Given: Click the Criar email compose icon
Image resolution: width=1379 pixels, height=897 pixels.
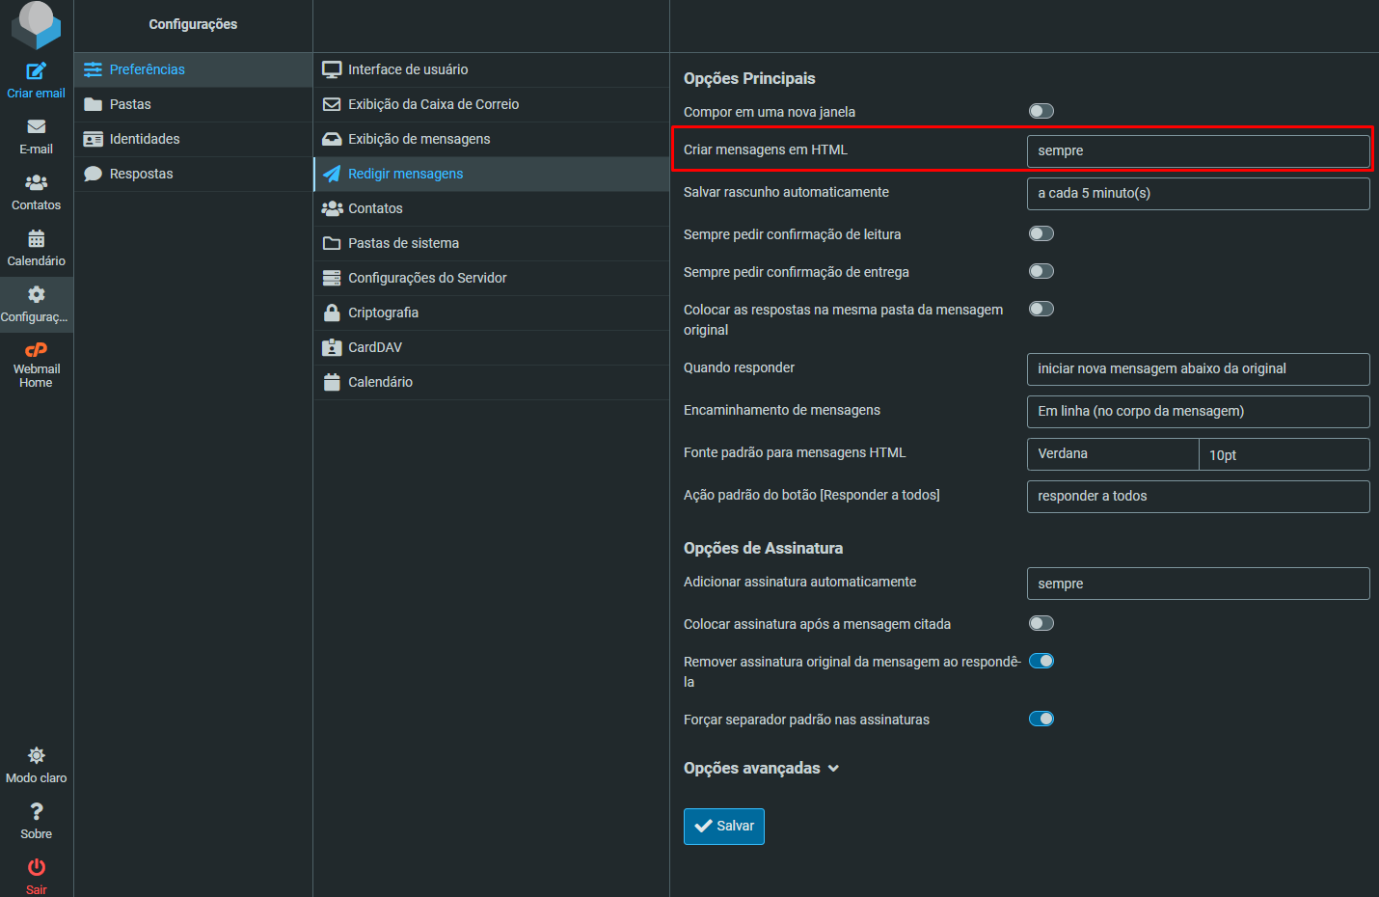Looking at the screenshot, I should 36,71.
